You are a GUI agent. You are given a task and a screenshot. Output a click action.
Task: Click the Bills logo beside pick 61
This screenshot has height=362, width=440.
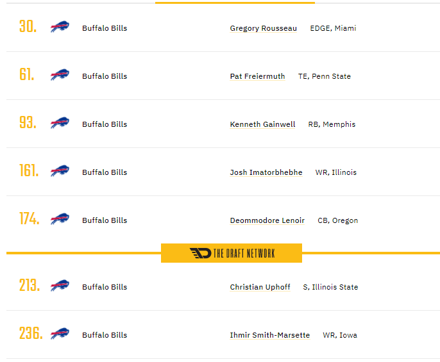(60, 75)
